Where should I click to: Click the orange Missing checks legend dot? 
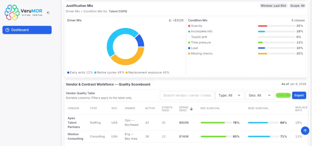click(189, 54)
